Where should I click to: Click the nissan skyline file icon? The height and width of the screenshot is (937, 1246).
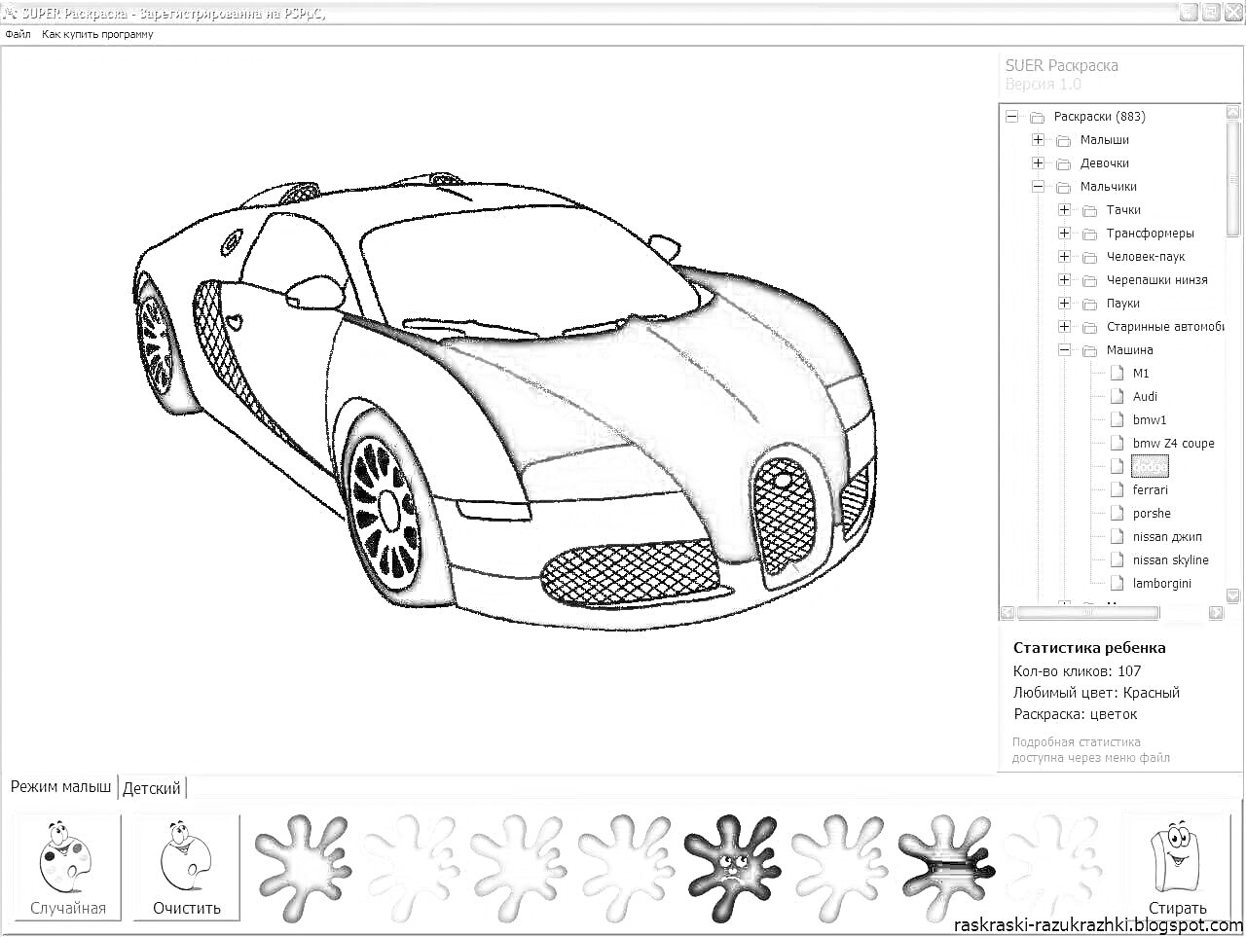(1117, 559)
